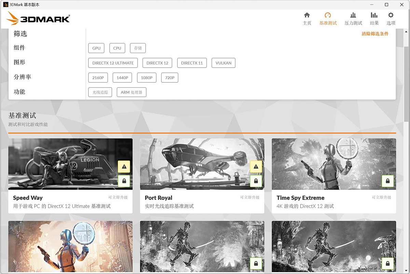Open the 主页 (Home) page

pos(307,19)
